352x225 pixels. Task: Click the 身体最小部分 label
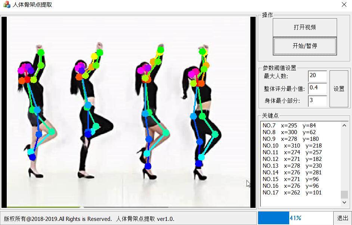pyautogui.click(x=282, y=101)
